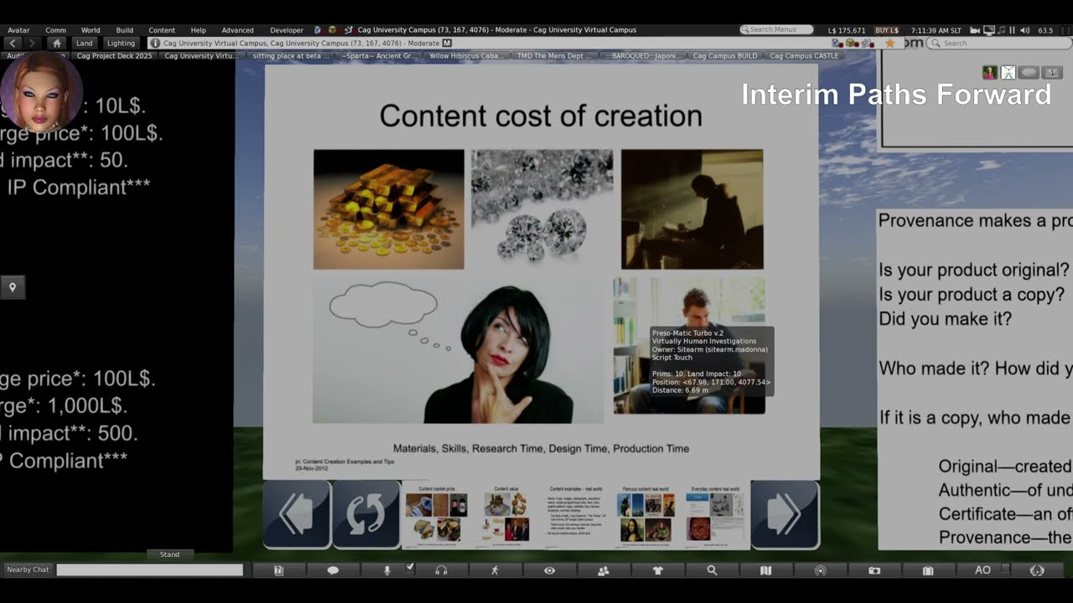
Task: Open camera view eye icon
Action: 549,570
